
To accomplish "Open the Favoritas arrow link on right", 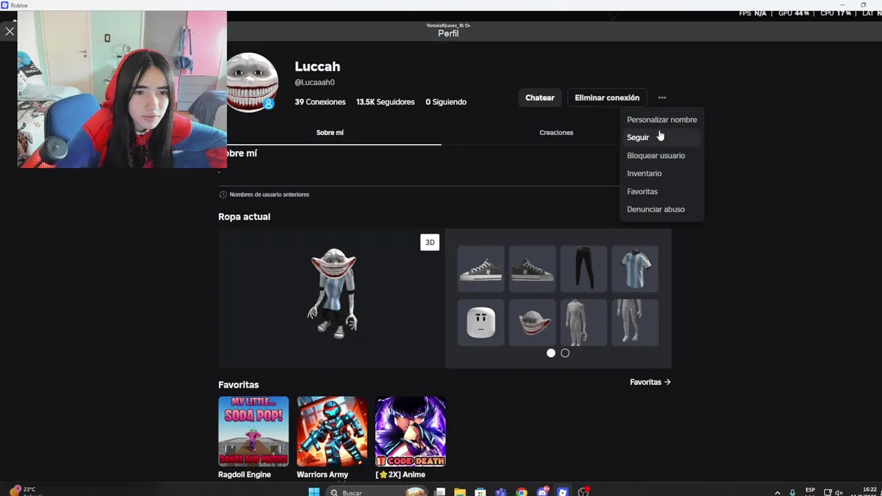I will (650, 382).
